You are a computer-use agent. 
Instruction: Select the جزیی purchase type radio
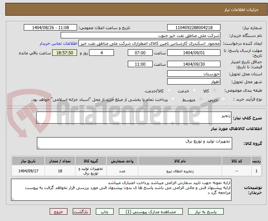coord(223,99)
